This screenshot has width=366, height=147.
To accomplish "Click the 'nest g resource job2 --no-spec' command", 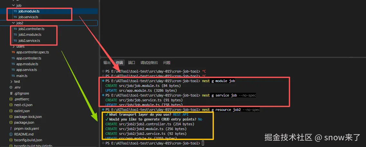I will [231, 109].
